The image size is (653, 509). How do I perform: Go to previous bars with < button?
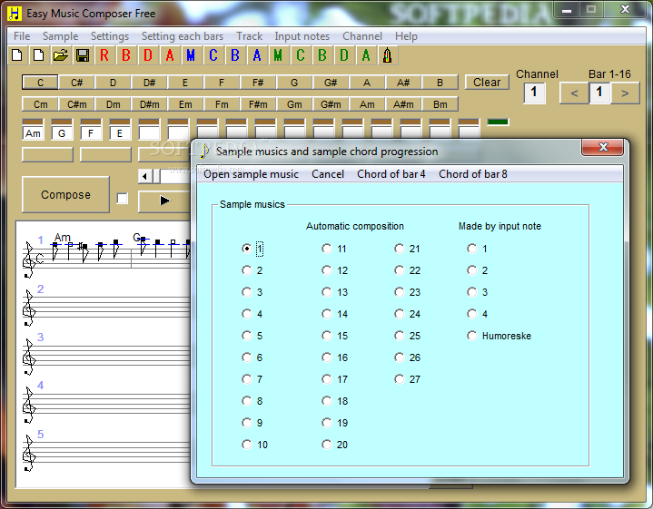(574, 93)
